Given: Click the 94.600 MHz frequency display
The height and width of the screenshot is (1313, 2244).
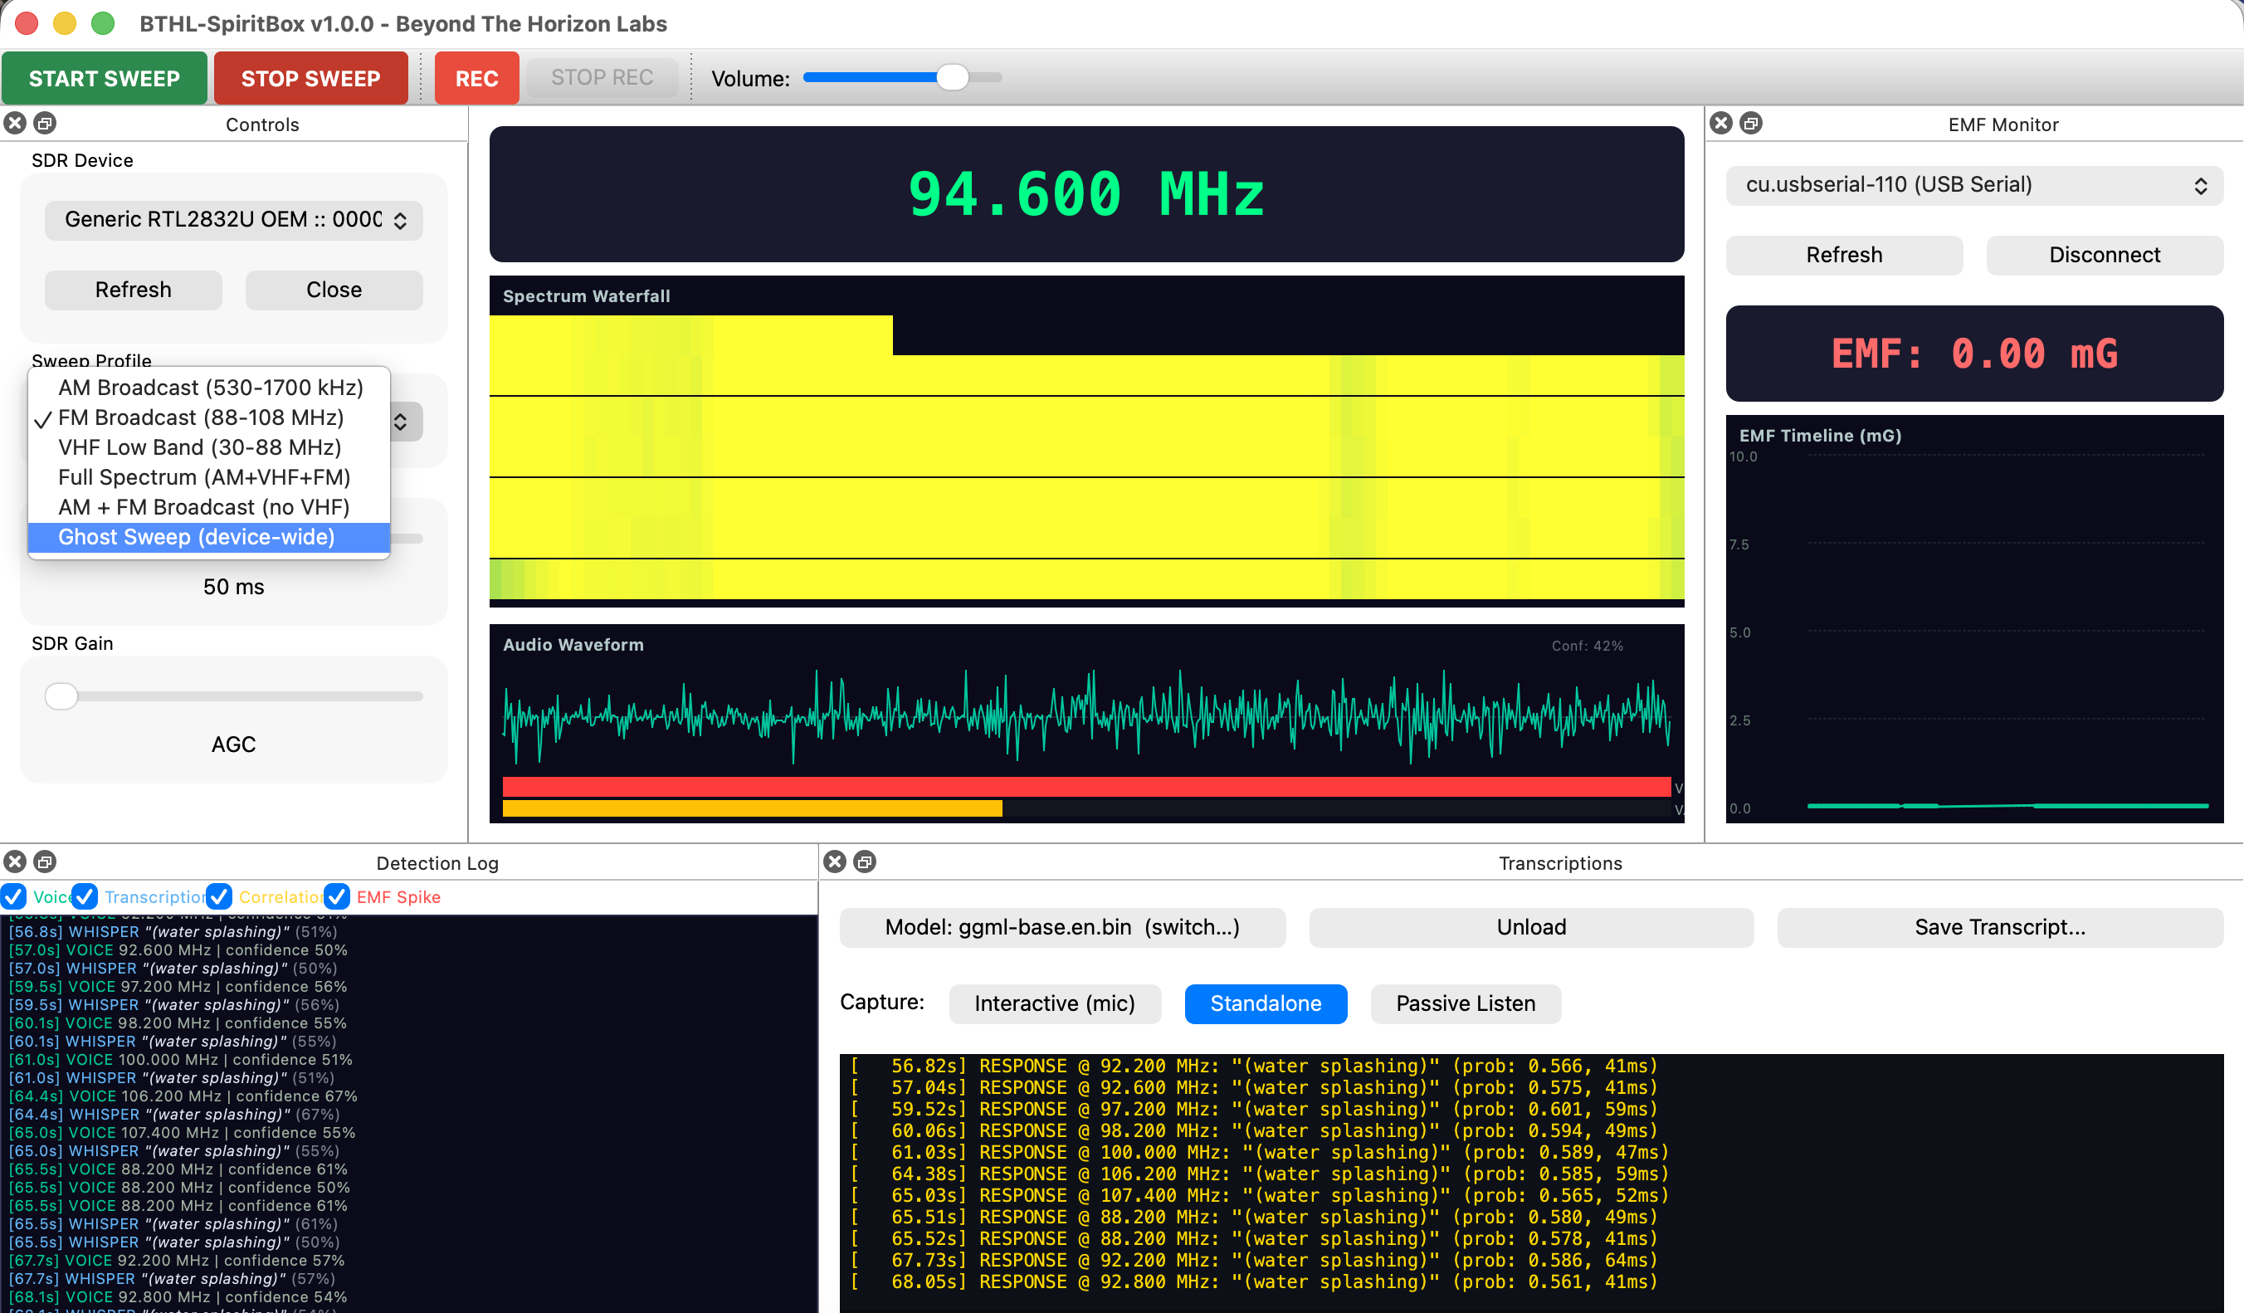Looking at the screenshot, I should click(x=1086, y=194).
